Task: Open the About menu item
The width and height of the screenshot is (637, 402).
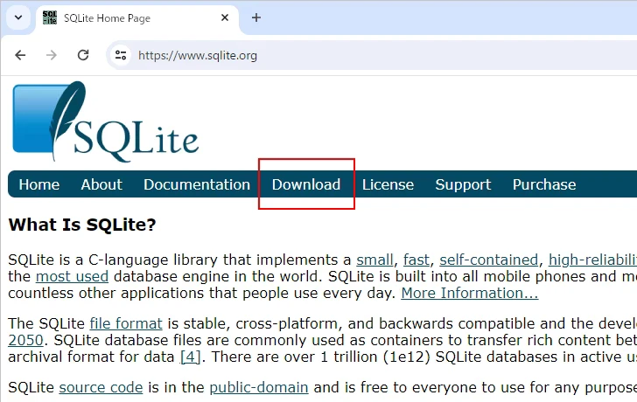Action: [101, 184]
